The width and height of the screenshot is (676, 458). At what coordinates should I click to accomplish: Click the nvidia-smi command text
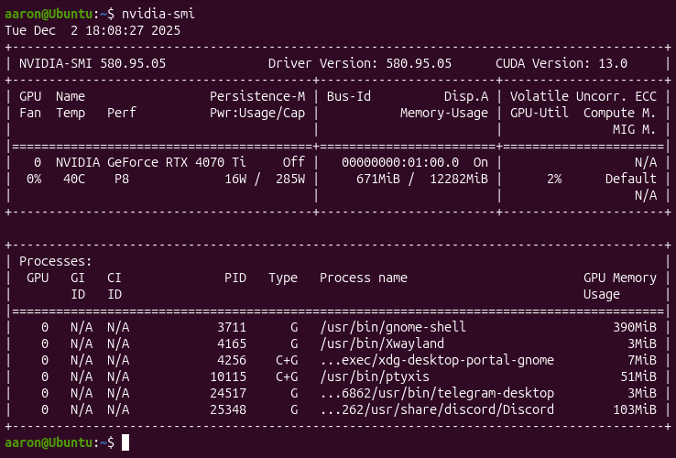(x=158, y=14)
